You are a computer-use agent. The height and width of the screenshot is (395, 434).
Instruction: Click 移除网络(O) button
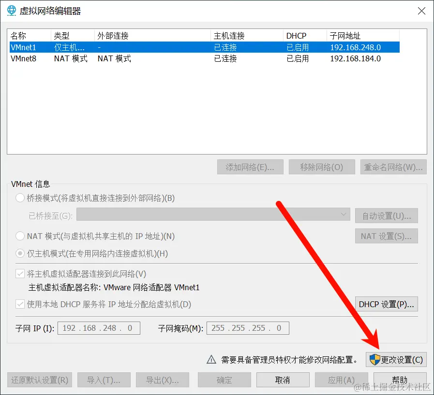tap(322, 167)
